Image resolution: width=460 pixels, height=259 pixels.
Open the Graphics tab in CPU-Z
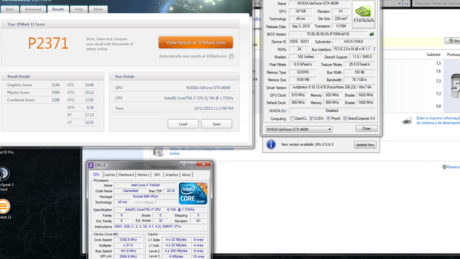tap(171, 175)
